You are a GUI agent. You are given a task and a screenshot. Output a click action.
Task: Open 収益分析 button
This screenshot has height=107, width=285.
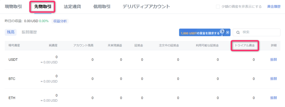coord(60,21)
